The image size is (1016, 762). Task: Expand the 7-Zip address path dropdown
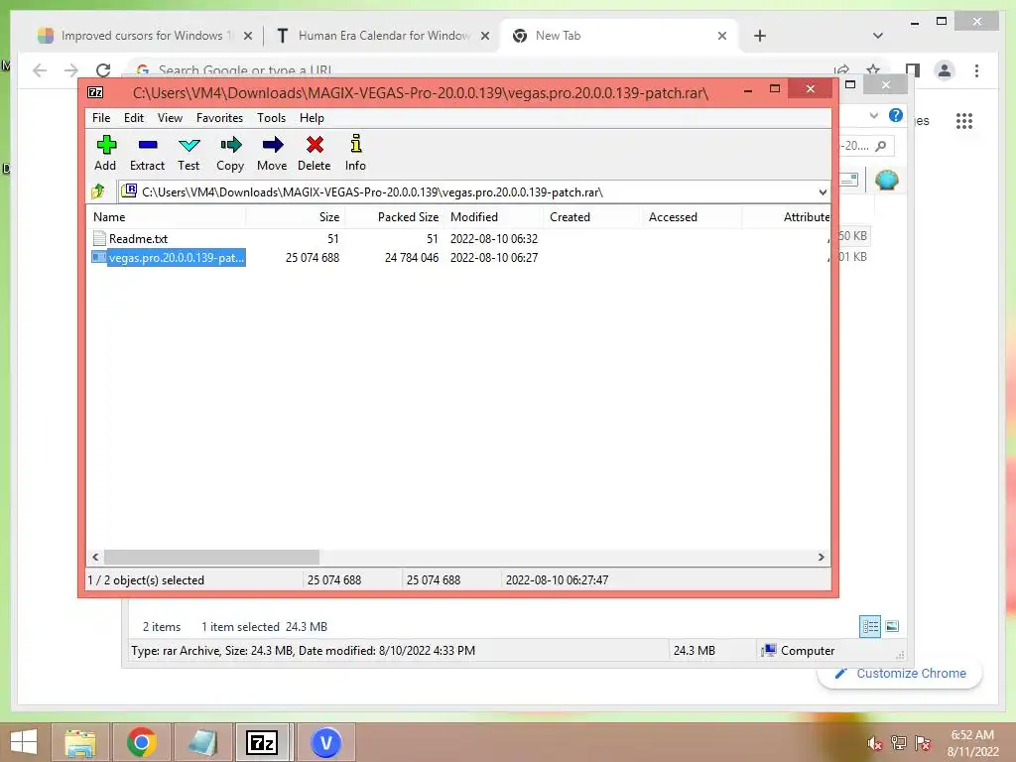823,192
